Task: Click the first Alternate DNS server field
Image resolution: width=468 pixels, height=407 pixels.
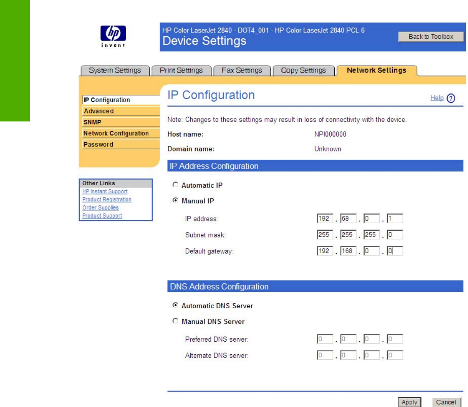Action: coord(325,355)
